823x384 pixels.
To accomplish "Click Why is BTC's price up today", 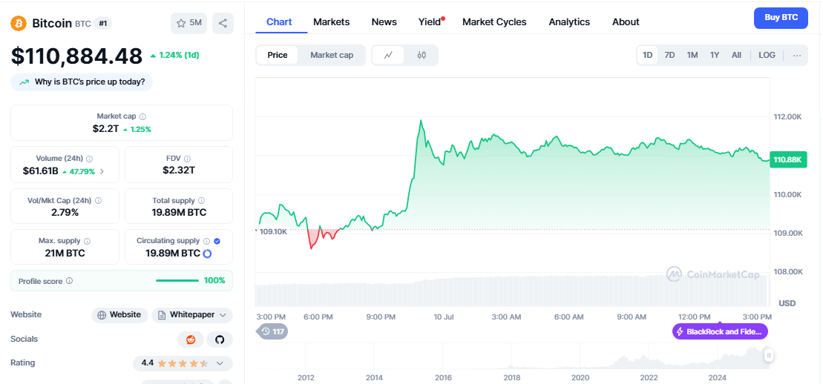I will point(82,82).
